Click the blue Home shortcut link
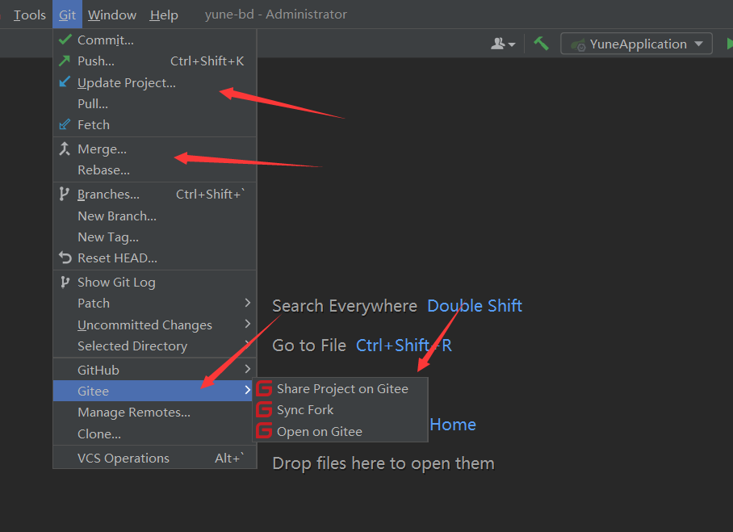 click(453, 425)
